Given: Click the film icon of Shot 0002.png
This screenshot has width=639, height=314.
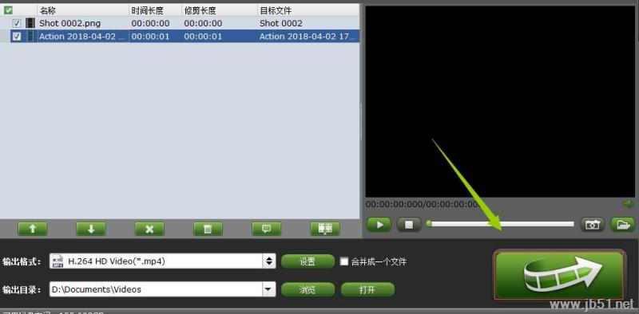Looking at the screenshot, I should pyautogui.click(x=30, y=23).
